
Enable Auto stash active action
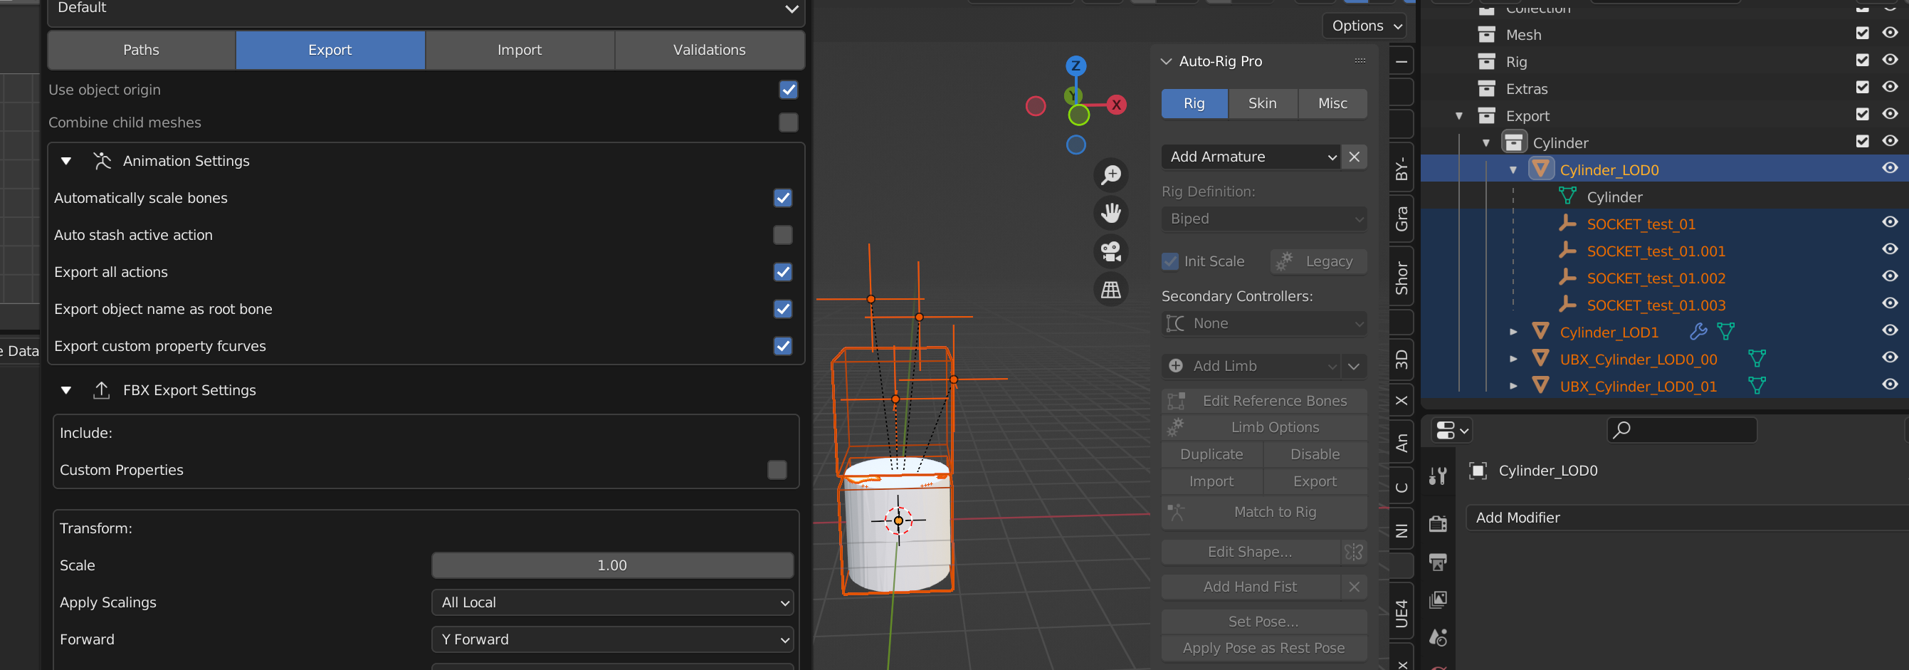[x=782, y=235]
